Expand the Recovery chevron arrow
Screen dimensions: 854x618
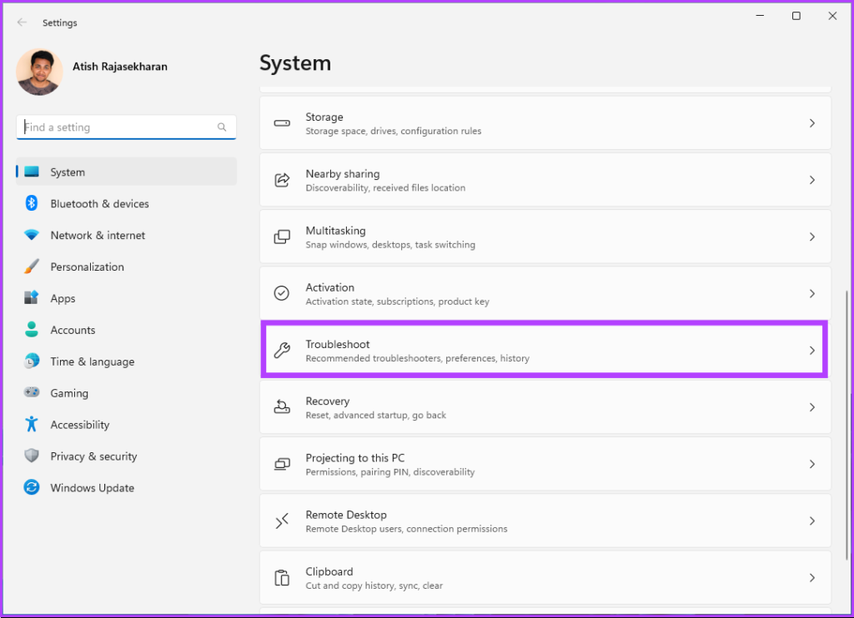811,407
